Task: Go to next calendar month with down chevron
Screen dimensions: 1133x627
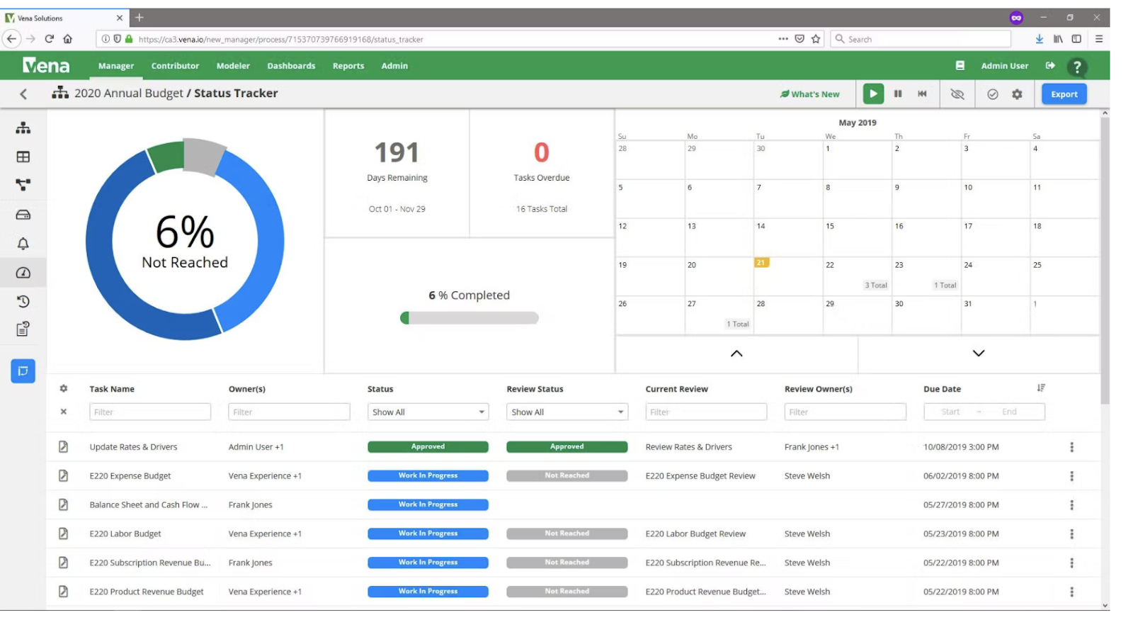Action: 979,354
